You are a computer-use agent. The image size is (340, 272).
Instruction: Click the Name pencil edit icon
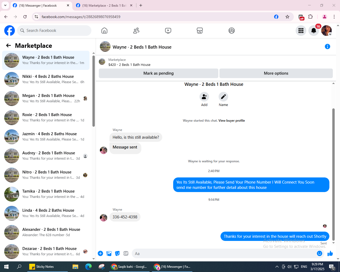click(x=223, y=97)
